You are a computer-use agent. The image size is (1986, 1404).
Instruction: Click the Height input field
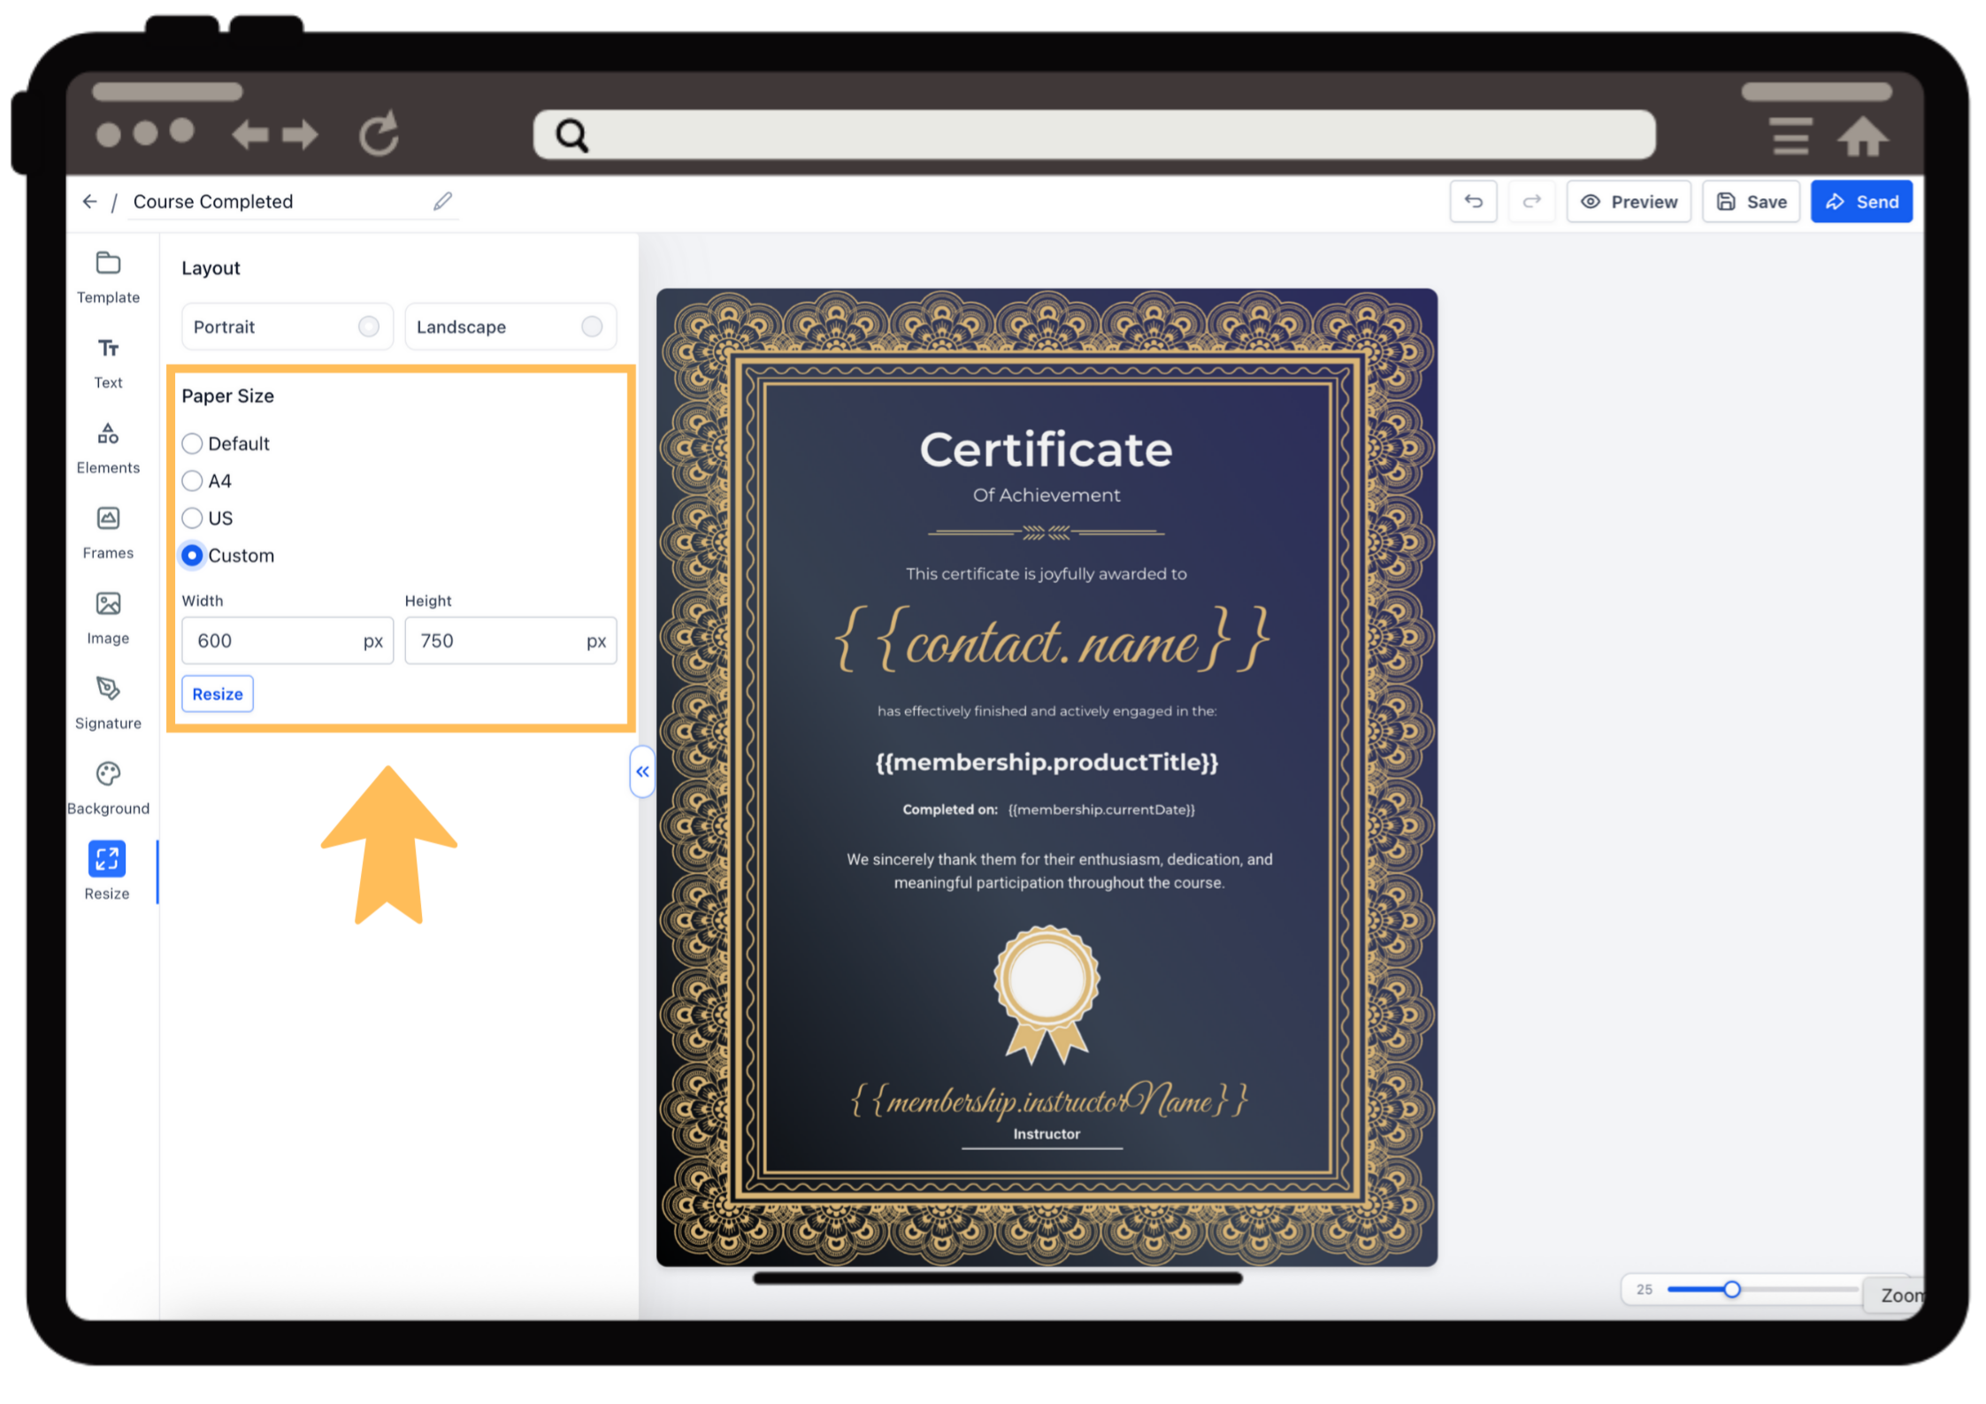(510, 641)
